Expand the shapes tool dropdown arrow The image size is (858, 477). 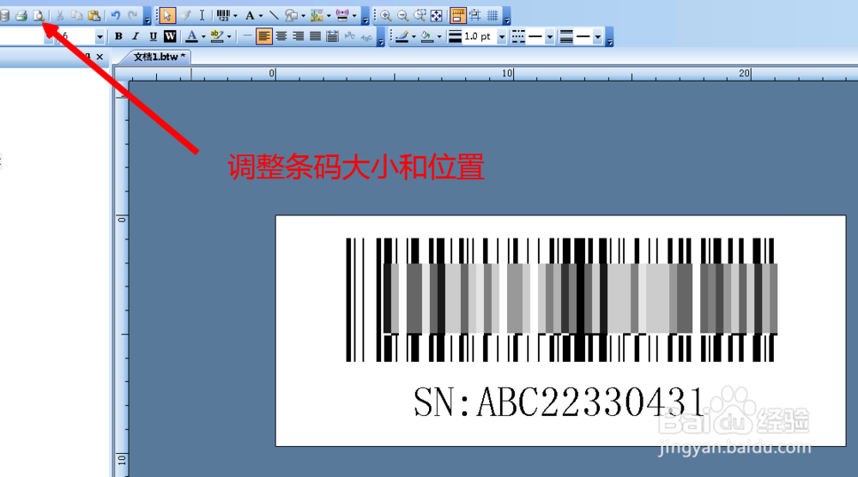click(x=303, y=15)
